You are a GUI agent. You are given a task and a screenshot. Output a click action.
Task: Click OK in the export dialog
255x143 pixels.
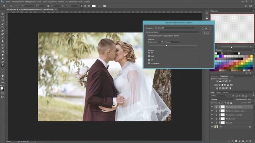(x=206, y=28)
